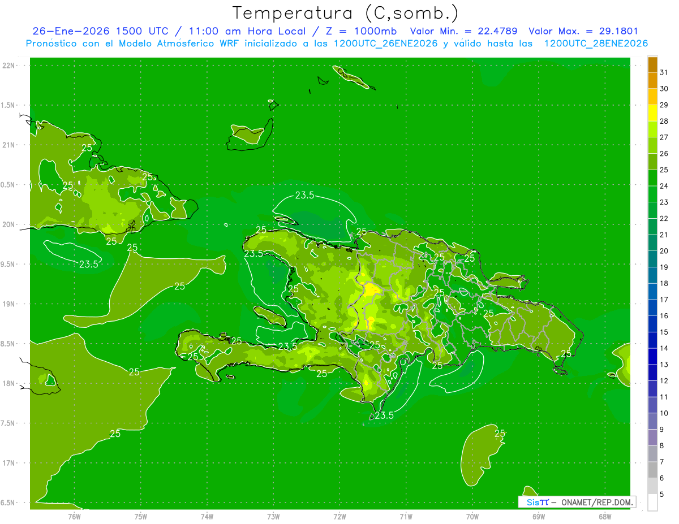Pick the teal legend swatch between 19 and 20

click(652, 259)
